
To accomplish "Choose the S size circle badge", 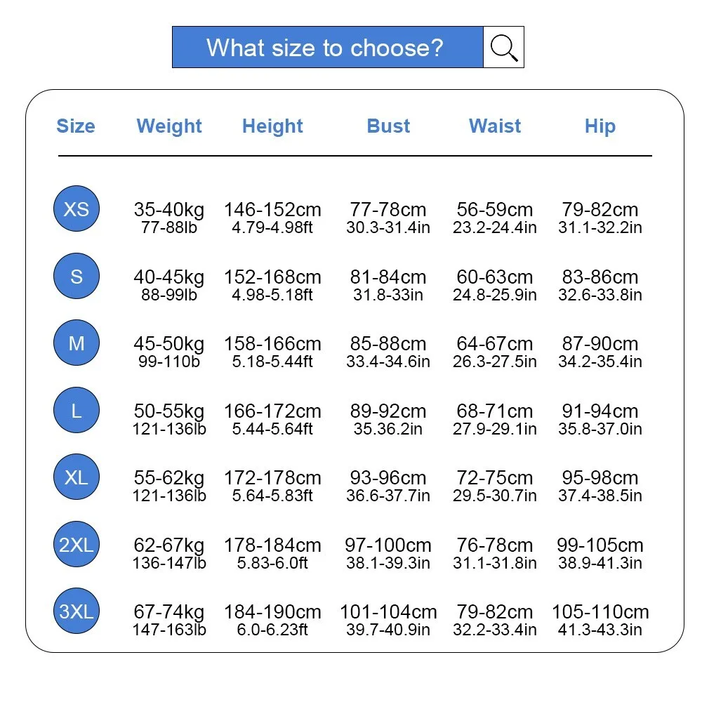I will [x=77, y=276].
